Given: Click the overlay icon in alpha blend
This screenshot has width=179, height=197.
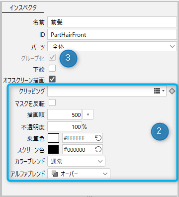Looking at the screenshot, I should tap(55, 174).
